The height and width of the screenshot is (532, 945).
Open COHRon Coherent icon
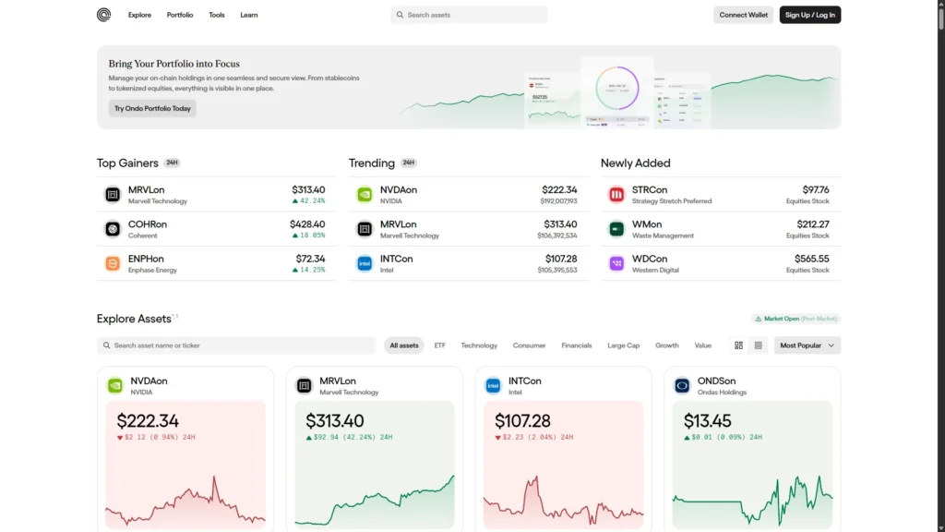point(113,229)
